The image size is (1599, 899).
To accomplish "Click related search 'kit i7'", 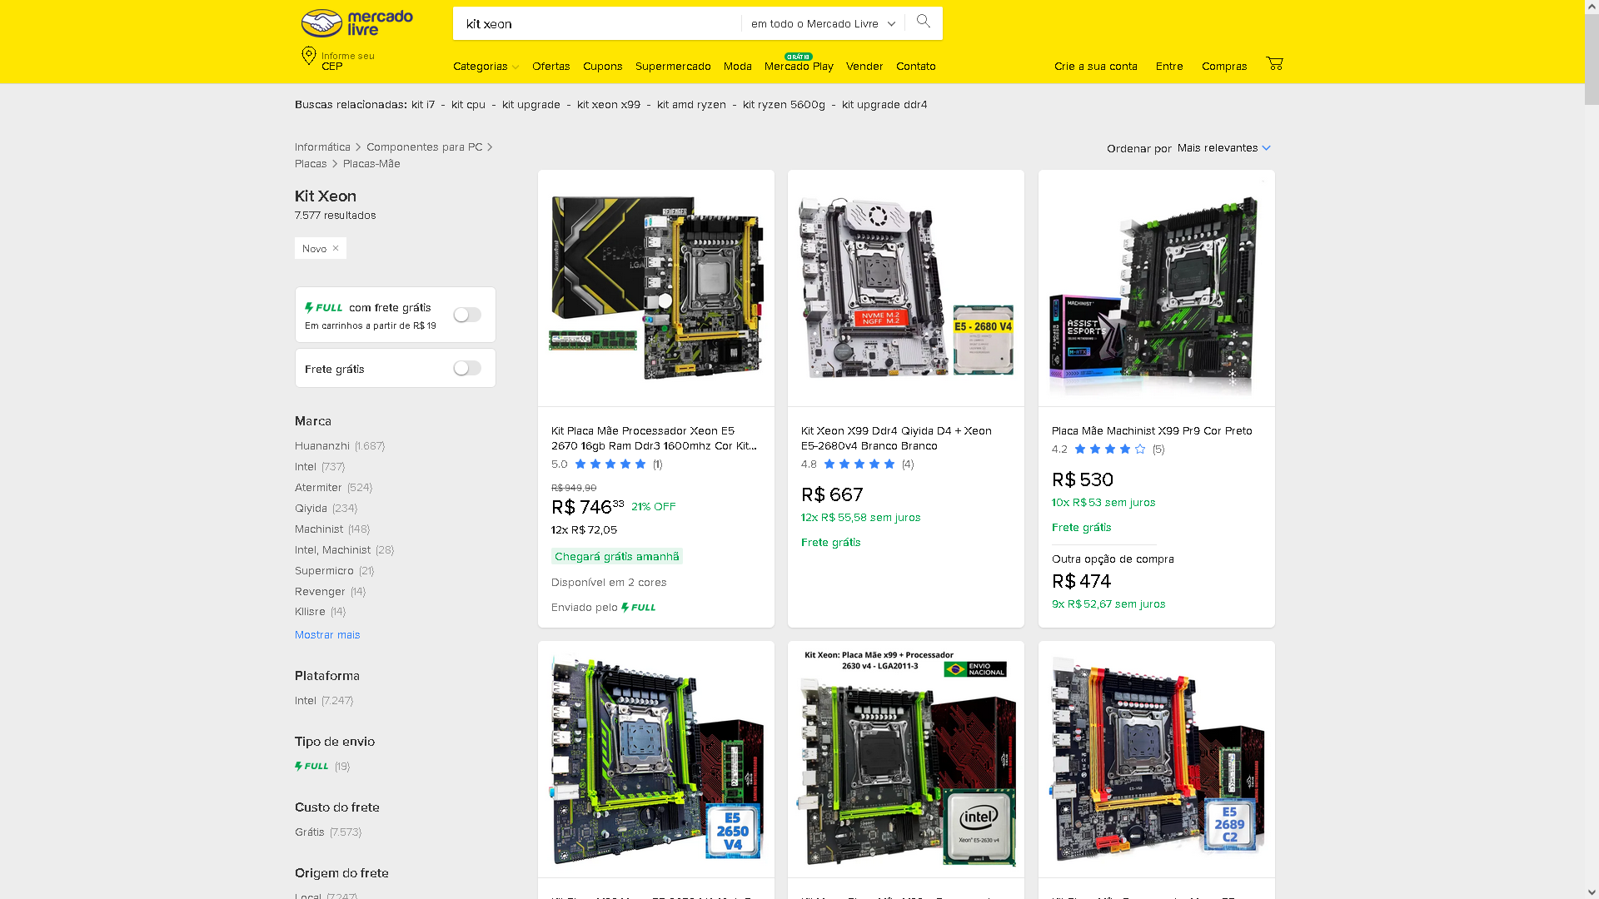I will point(423,105).
